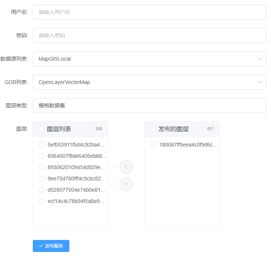
Task: Click the chevron in GDB列表 dropdown
Action: click(x=260, y=82)
